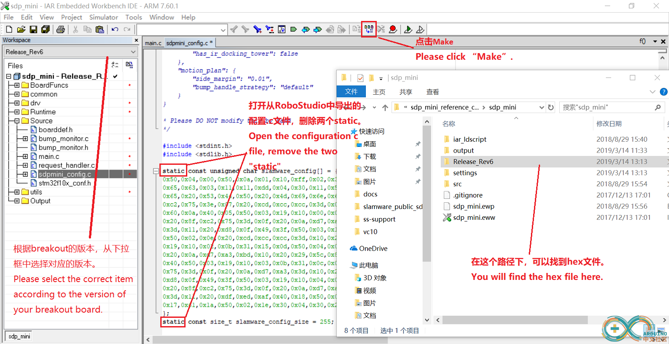
Task: Sort files by the 修改日期 column header
Action: tap(609, 124)
